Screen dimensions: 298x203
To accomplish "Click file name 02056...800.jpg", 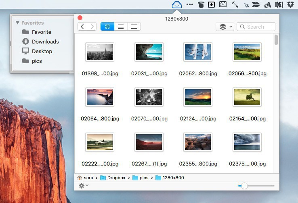I will pos(247,74).
